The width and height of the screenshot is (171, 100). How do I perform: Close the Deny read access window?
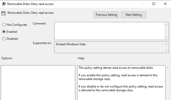(165, 4)
